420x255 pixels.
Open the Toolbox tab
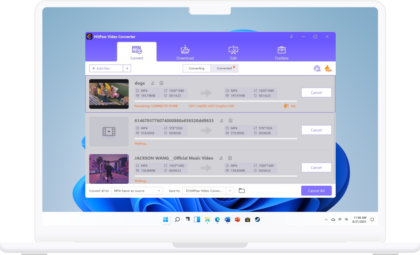tap(282, 52)
